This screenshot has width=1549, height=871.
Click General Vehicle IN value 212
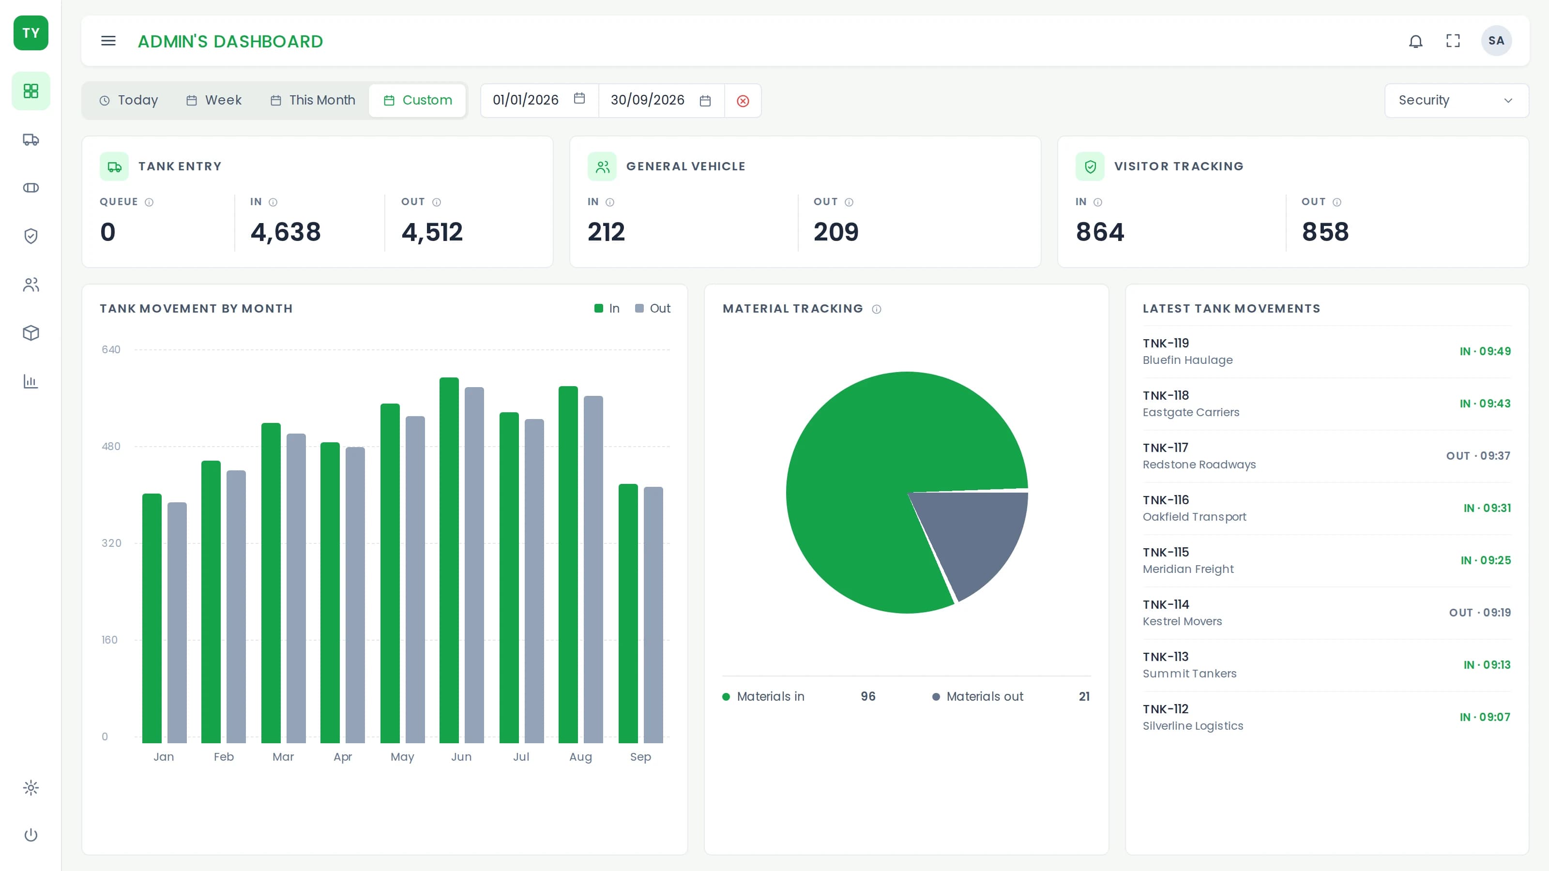click(606, 232)
